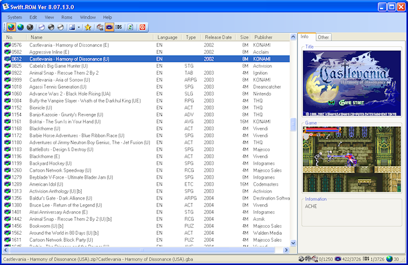Select Cartoon Network Block Party (U) row
The height and width of the screenshot is (265, 408).
coord(146,240)
